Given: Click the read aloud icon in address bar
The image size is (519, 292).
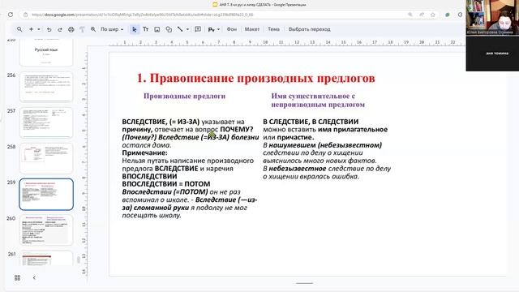Looking at the screenshot, I should click(x=422, y=15).
